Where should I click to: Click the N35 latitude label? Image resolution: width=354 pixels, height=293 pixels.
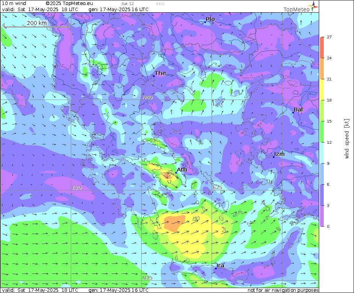[x=147, y=278]
